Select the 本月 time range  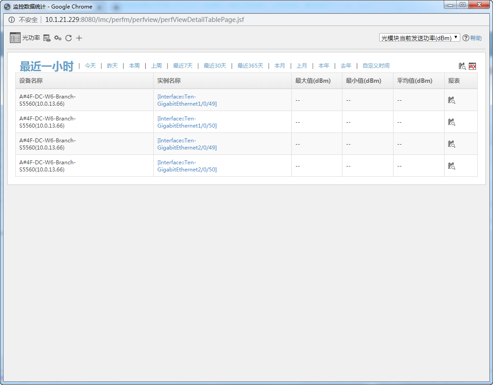click(280, 66)
